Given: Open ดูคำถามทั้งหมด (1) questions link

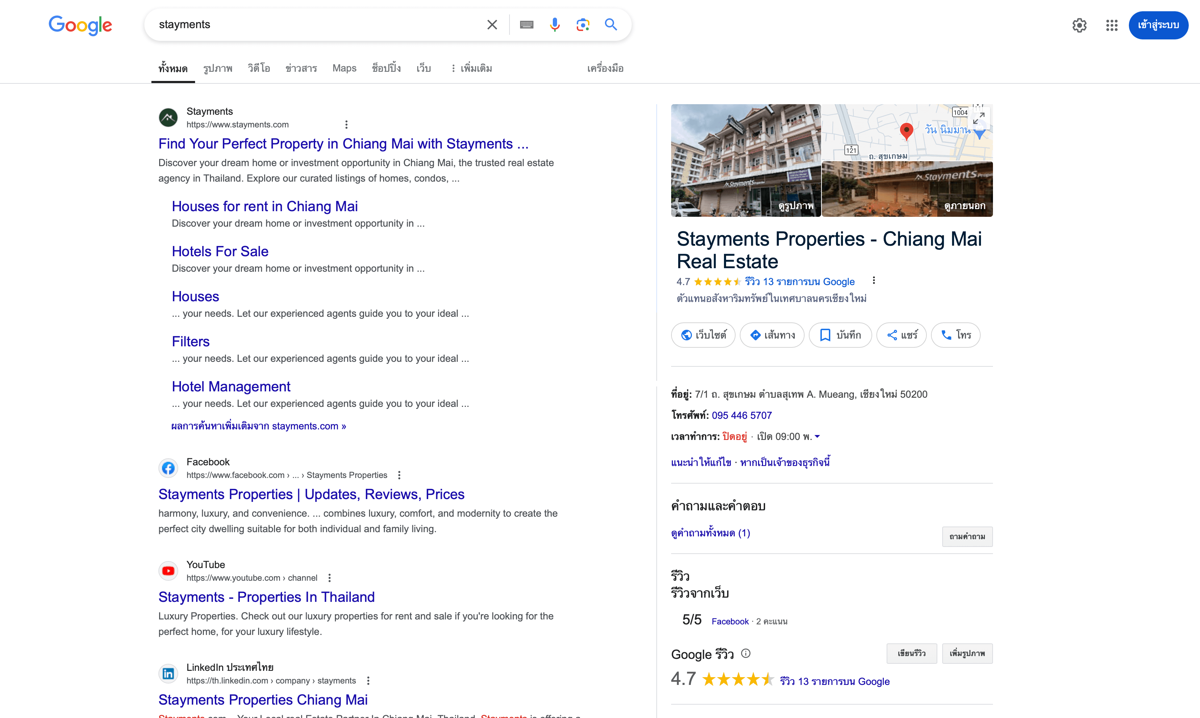Looking at the screenshot, I should coord(711,533).
